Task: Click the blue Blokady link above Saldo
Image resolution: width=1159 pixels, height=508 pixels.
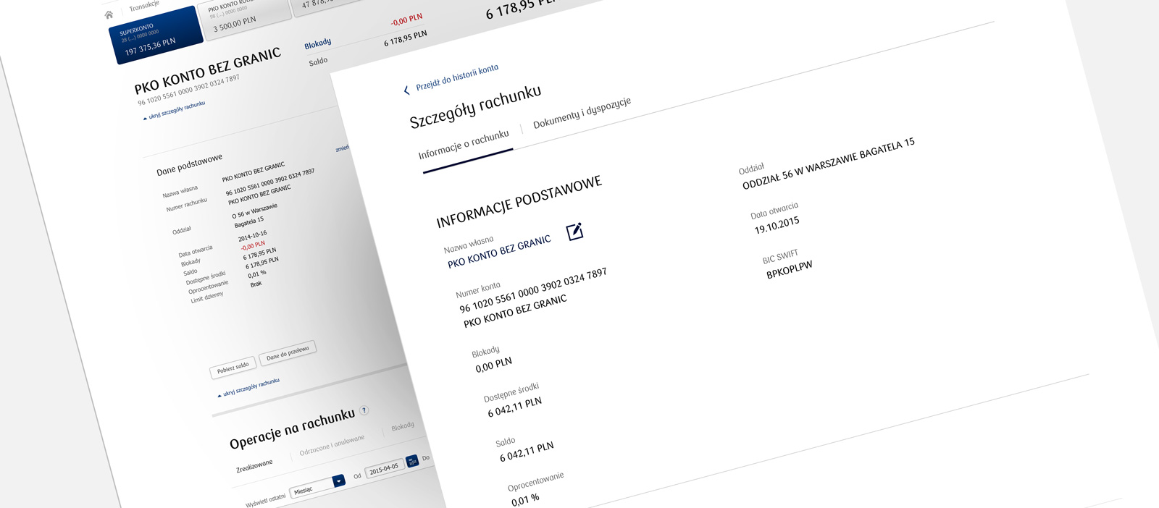Action: pos(318,44)
